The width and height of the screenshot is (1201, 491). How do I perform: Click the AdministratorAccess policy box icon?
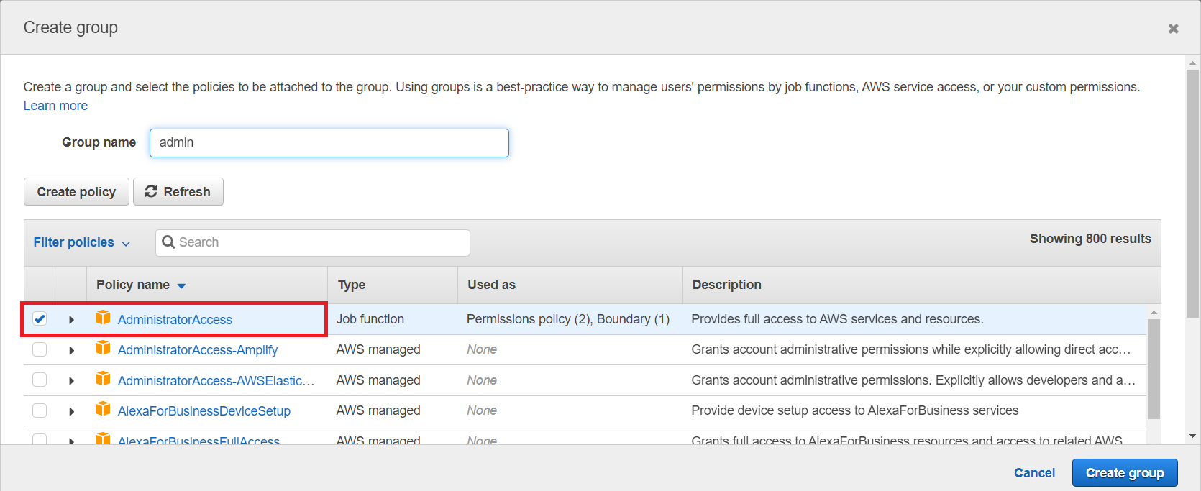103,318
